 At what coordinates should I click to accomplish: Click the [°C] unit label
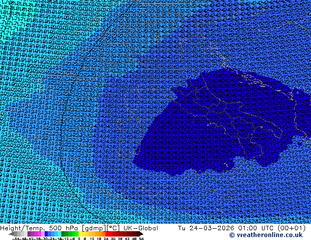(113, 228)
